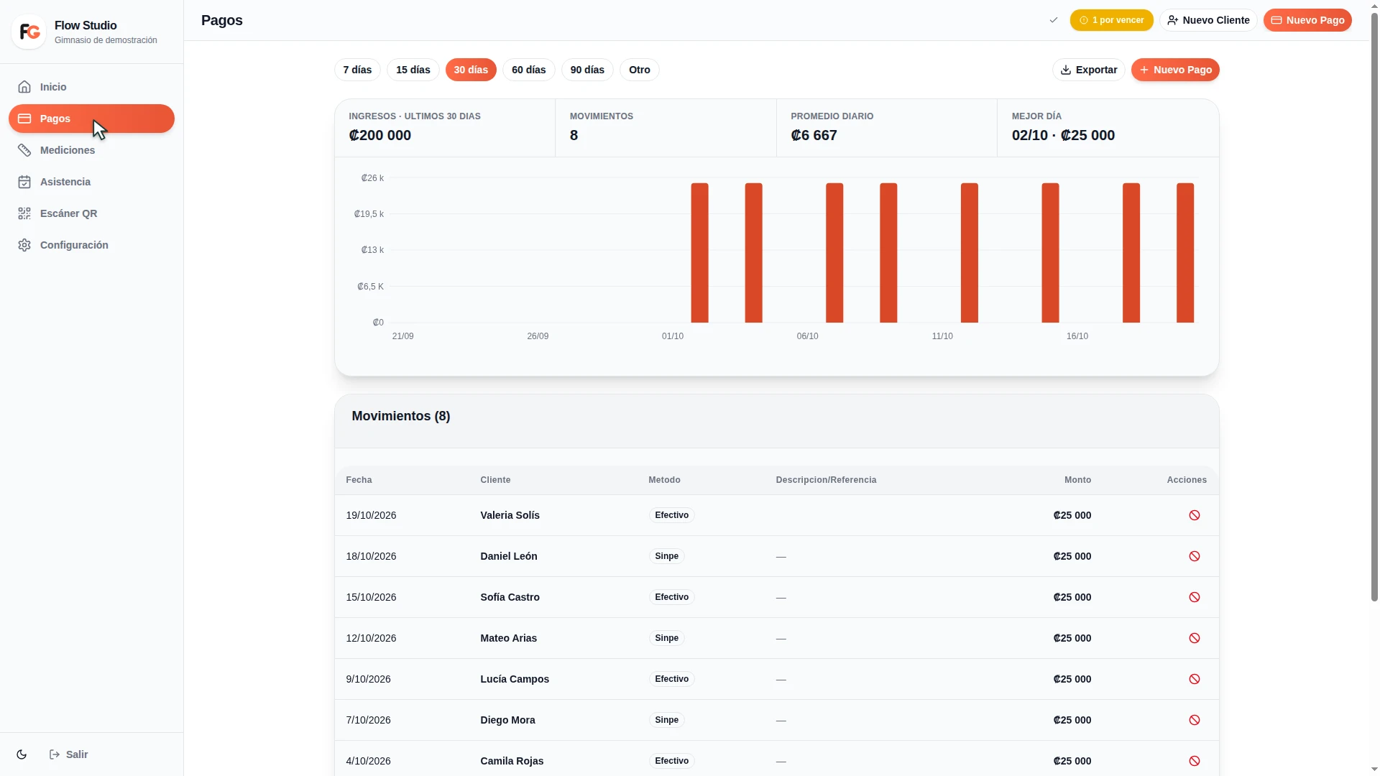Void Daniel León payment
1380x776 pixels.
(x=1195, y=556)
